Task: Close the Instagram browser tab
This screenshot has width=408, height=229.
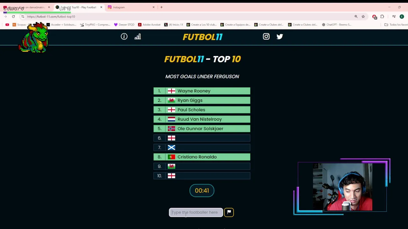Action: [x=153, y=7]
